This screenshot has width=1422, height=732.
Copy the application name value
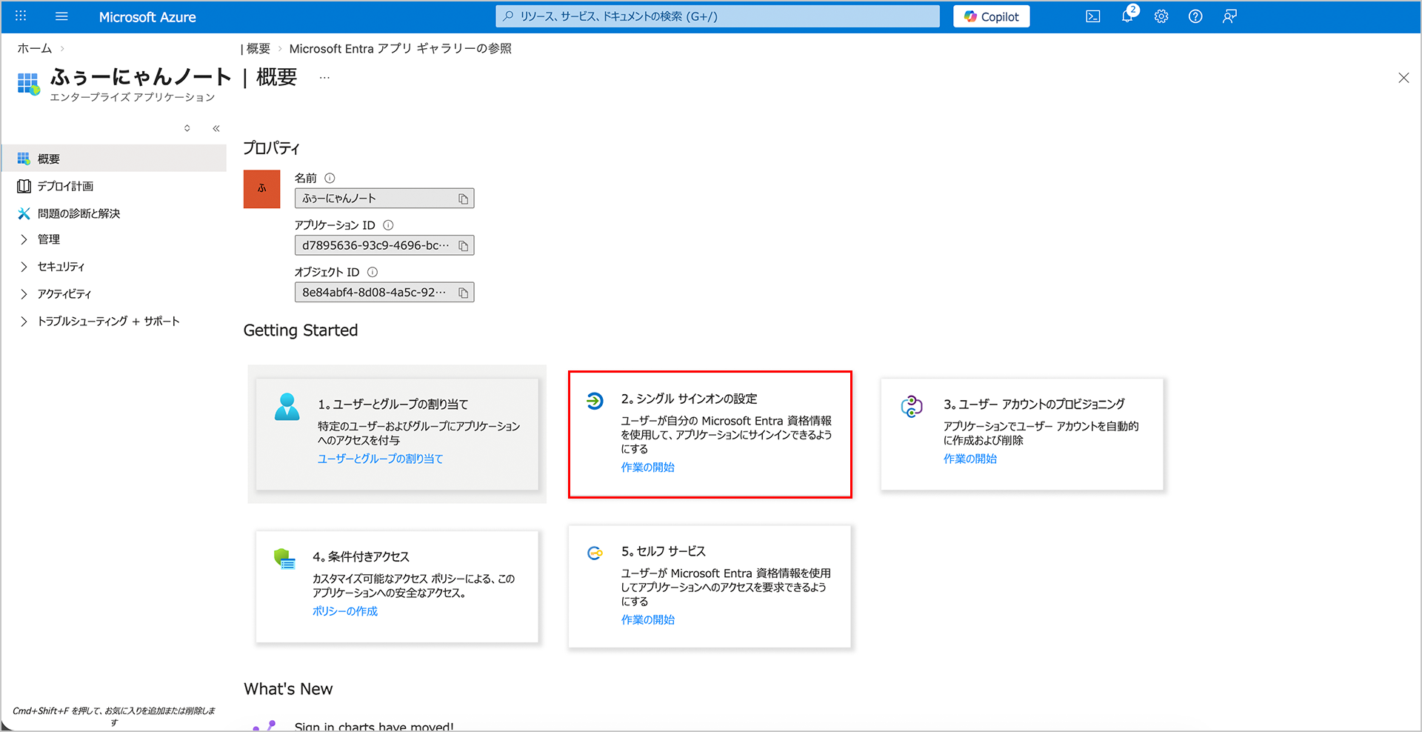[463, 199]
